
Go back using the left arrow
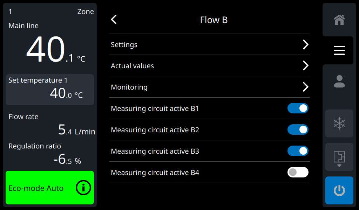[114, 20]
